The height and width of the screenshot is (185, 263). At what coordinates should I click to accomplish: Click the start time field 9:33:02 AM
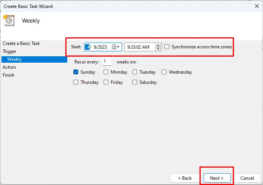click(143, 47)
